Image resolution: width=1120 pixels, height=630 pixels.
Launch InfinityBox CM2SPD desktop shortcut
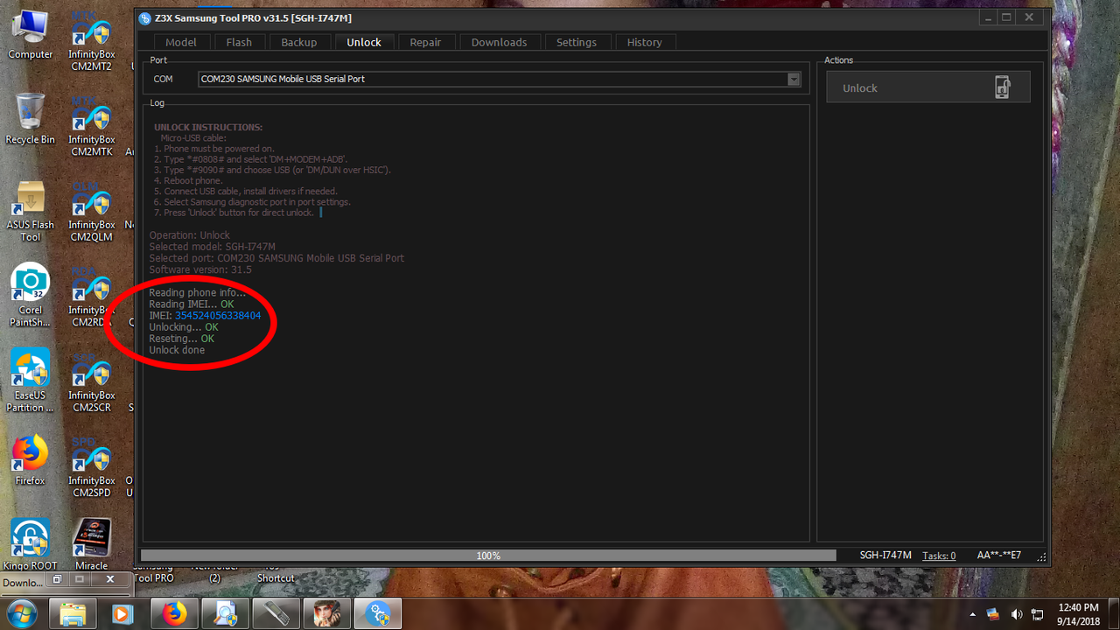tap(92, 467)
